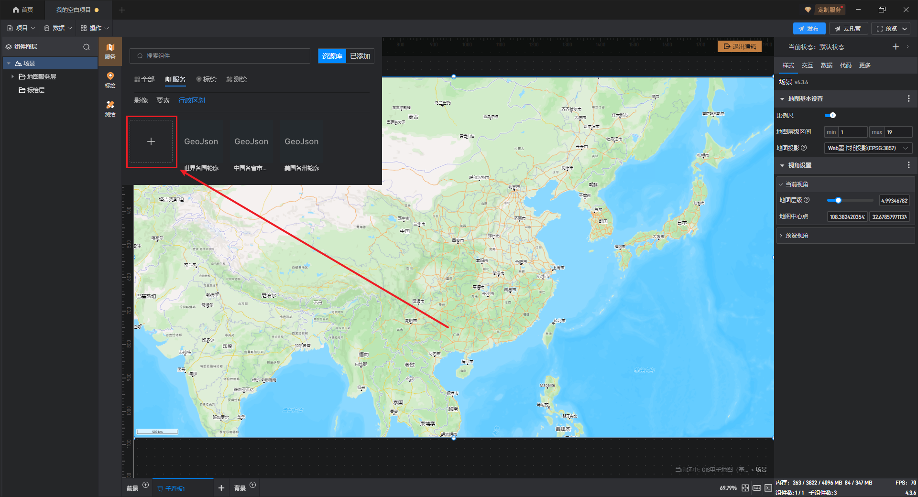Focus the 搜索组件 search field

pos(220,56)
